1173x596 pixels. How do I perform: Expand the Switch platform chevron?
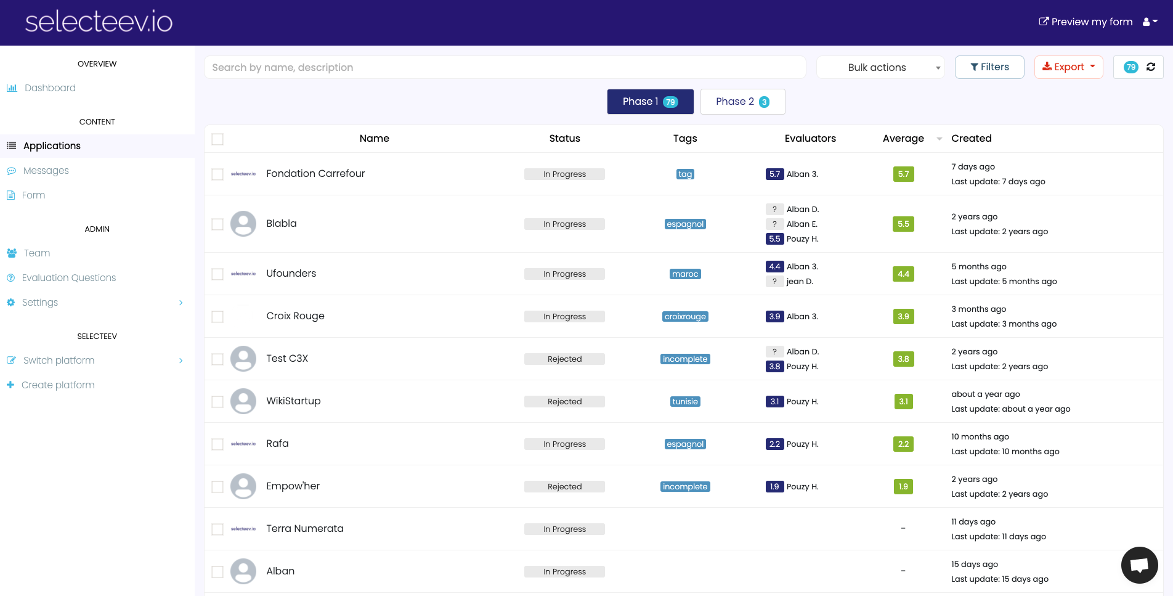pos(181,361)
